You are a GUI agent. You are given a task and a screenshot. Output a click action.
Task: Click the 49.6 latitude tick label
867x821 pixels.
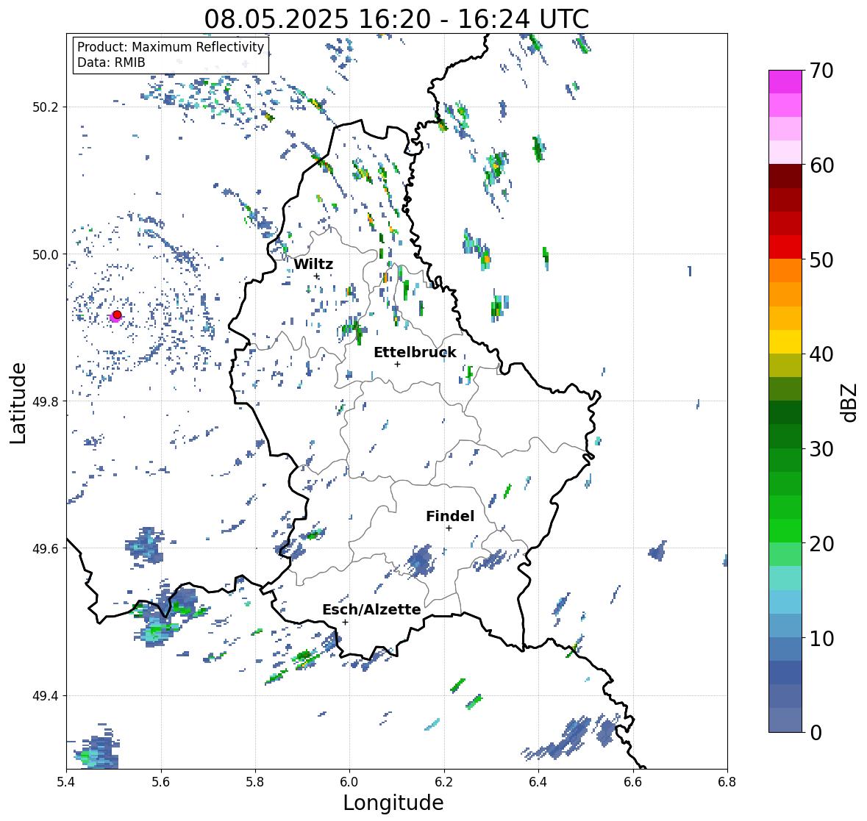tap(46, 548)
